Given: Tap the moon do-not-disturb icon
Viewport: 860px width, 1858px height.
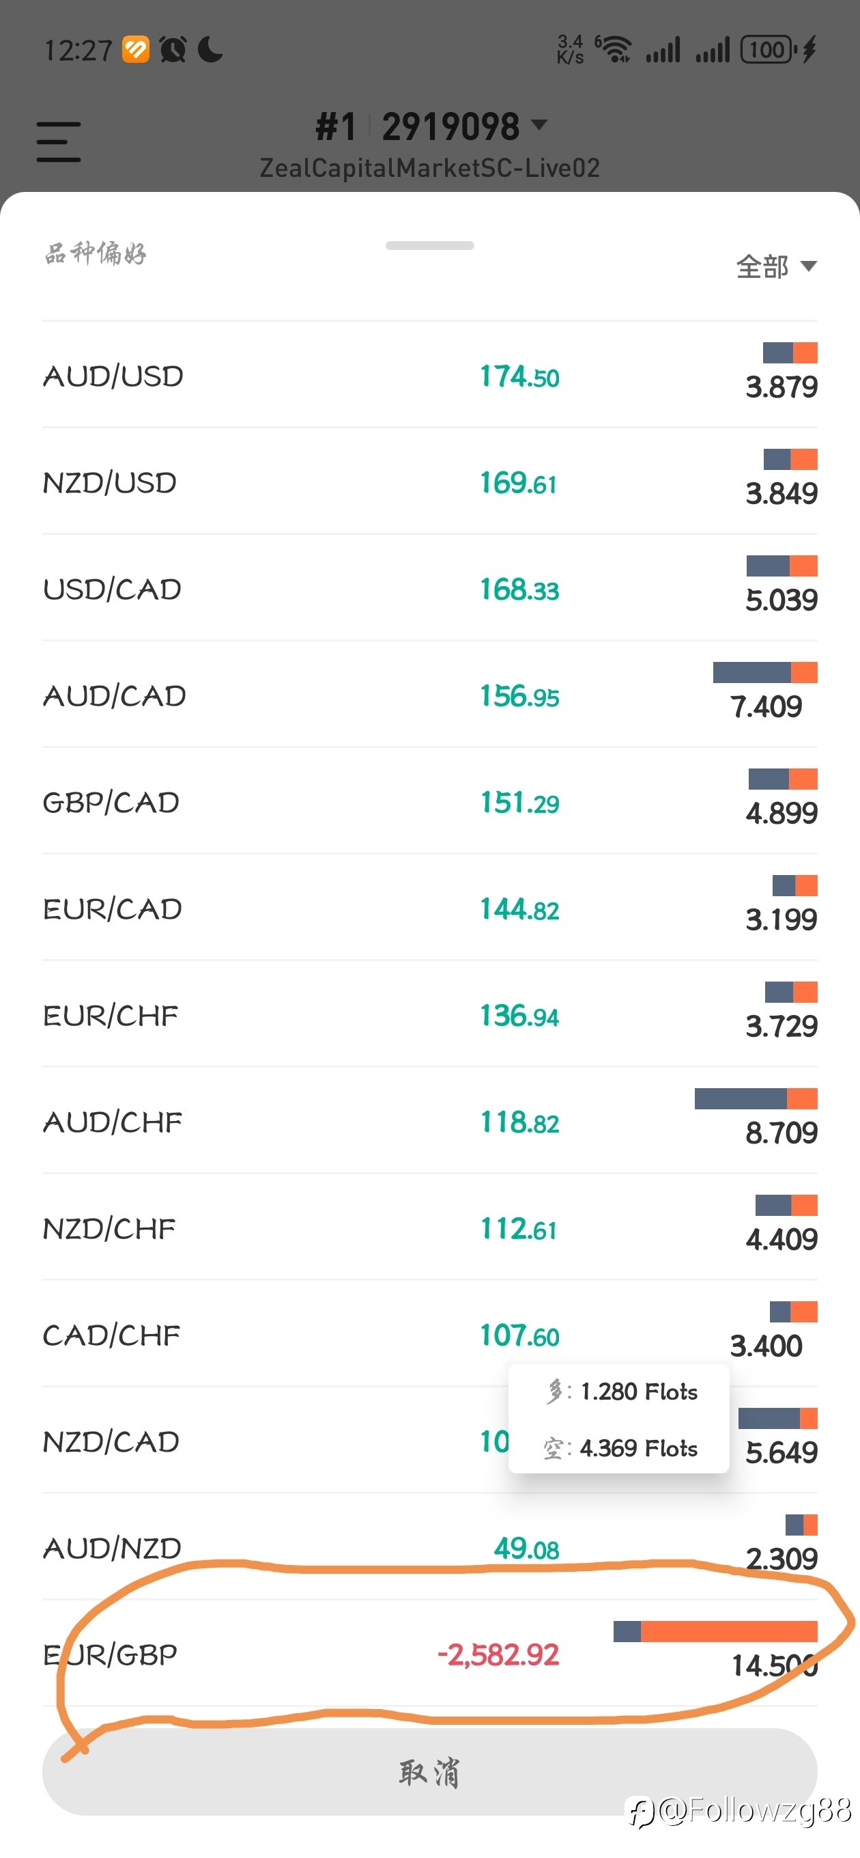Looking at the screenshot, I should click(x=210, y=49).
